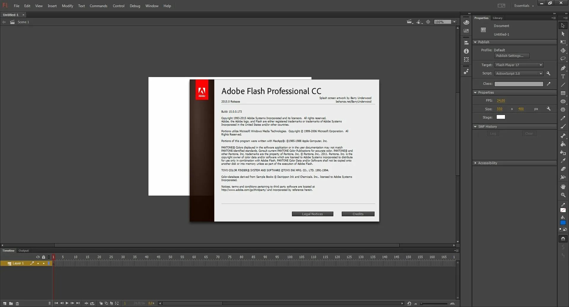Open the File menu
This screenshot has height=307, width=569.
coord(17,6)
